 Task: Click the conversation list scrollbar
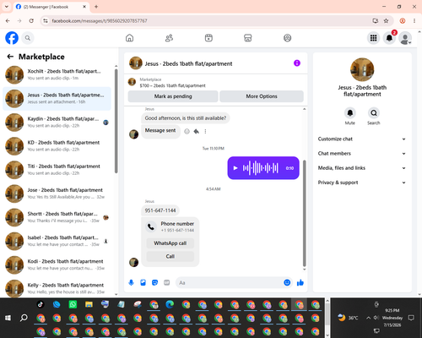tap(116, 121)
